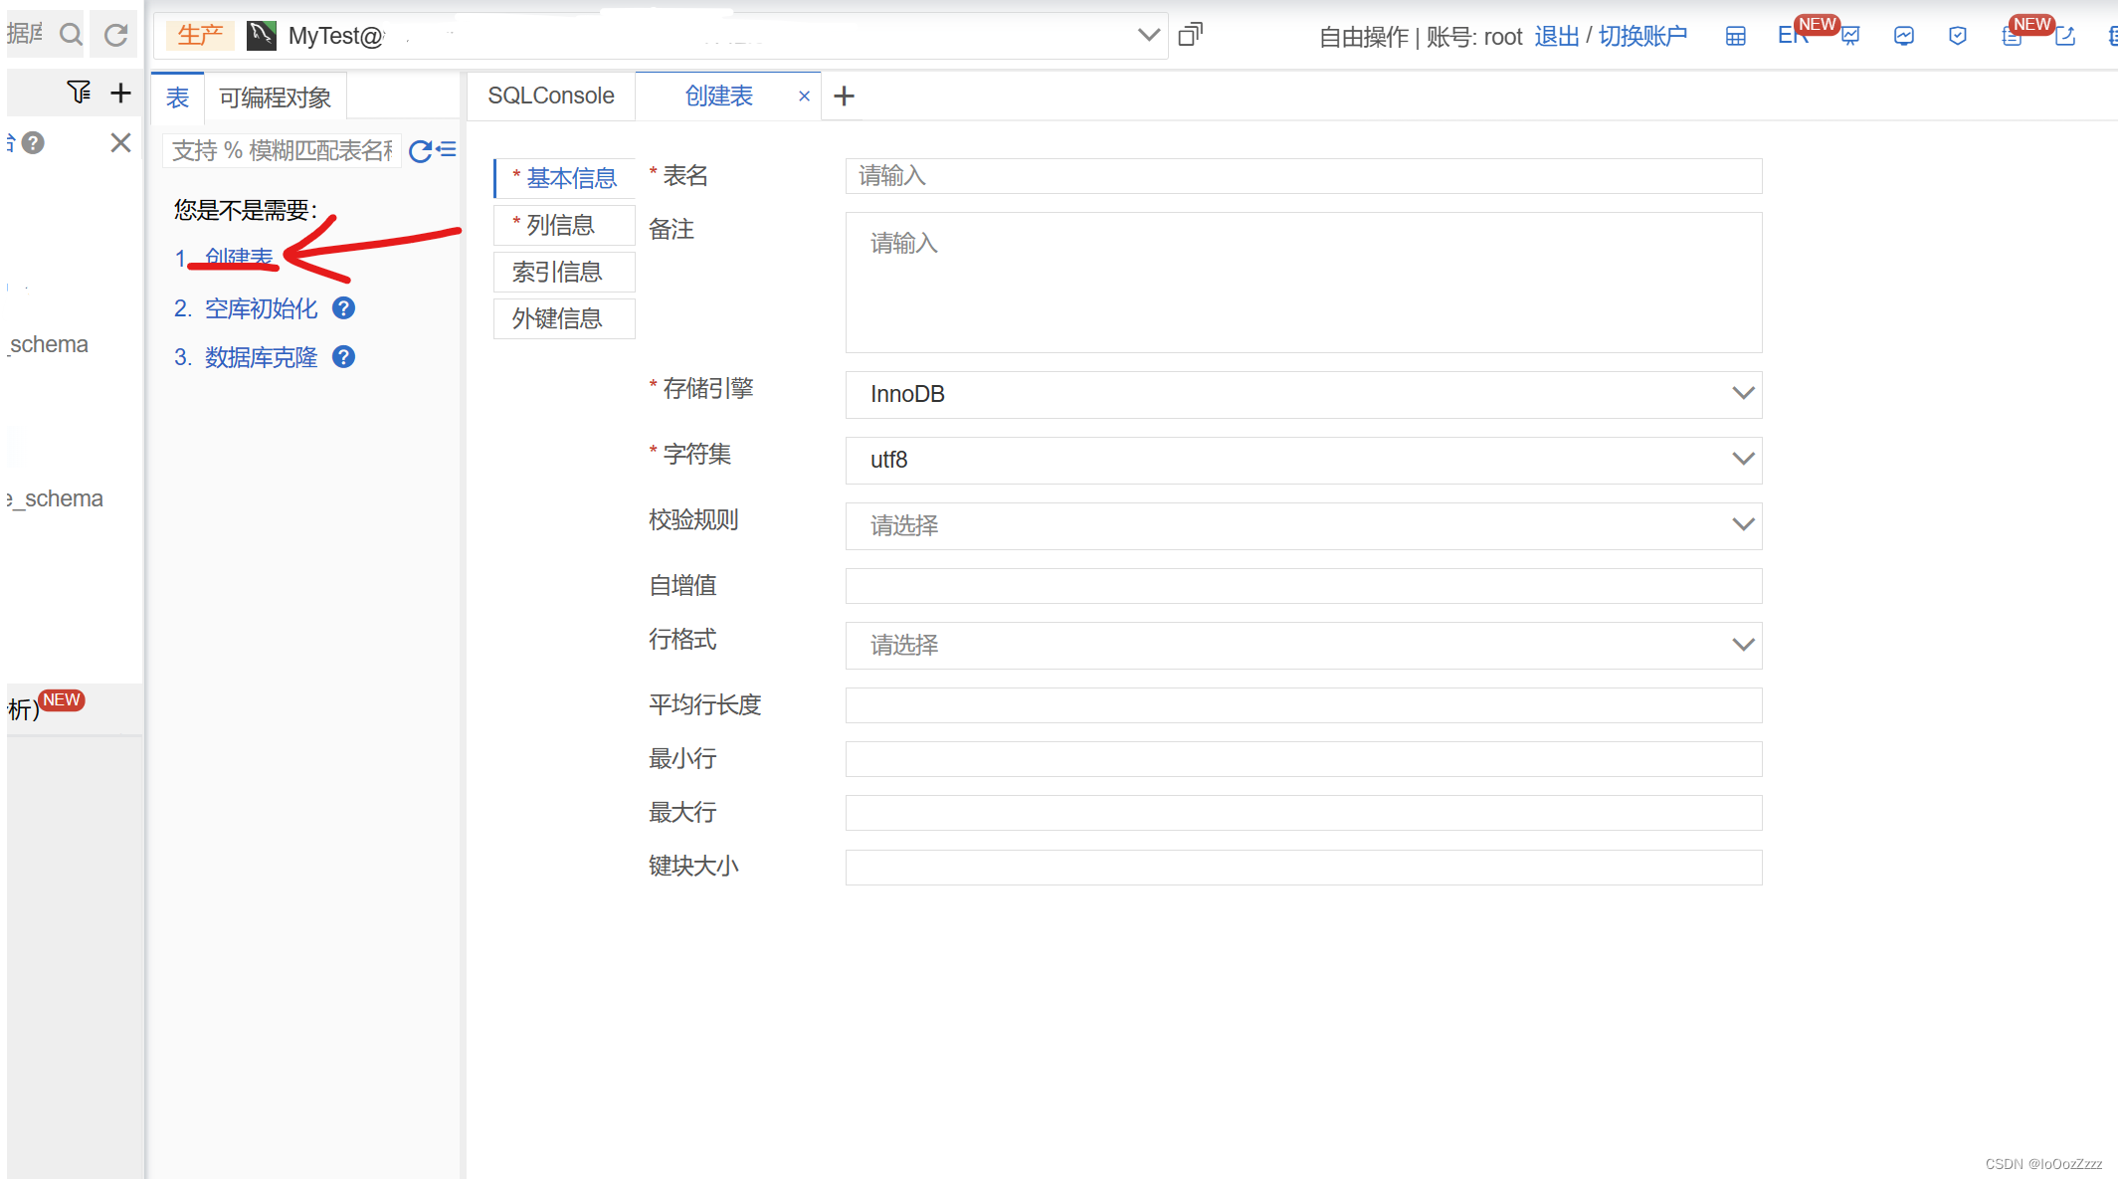Screen dimensions: 2118x1179
Task: Refresh the table list
Action: (x=420, y=150)
